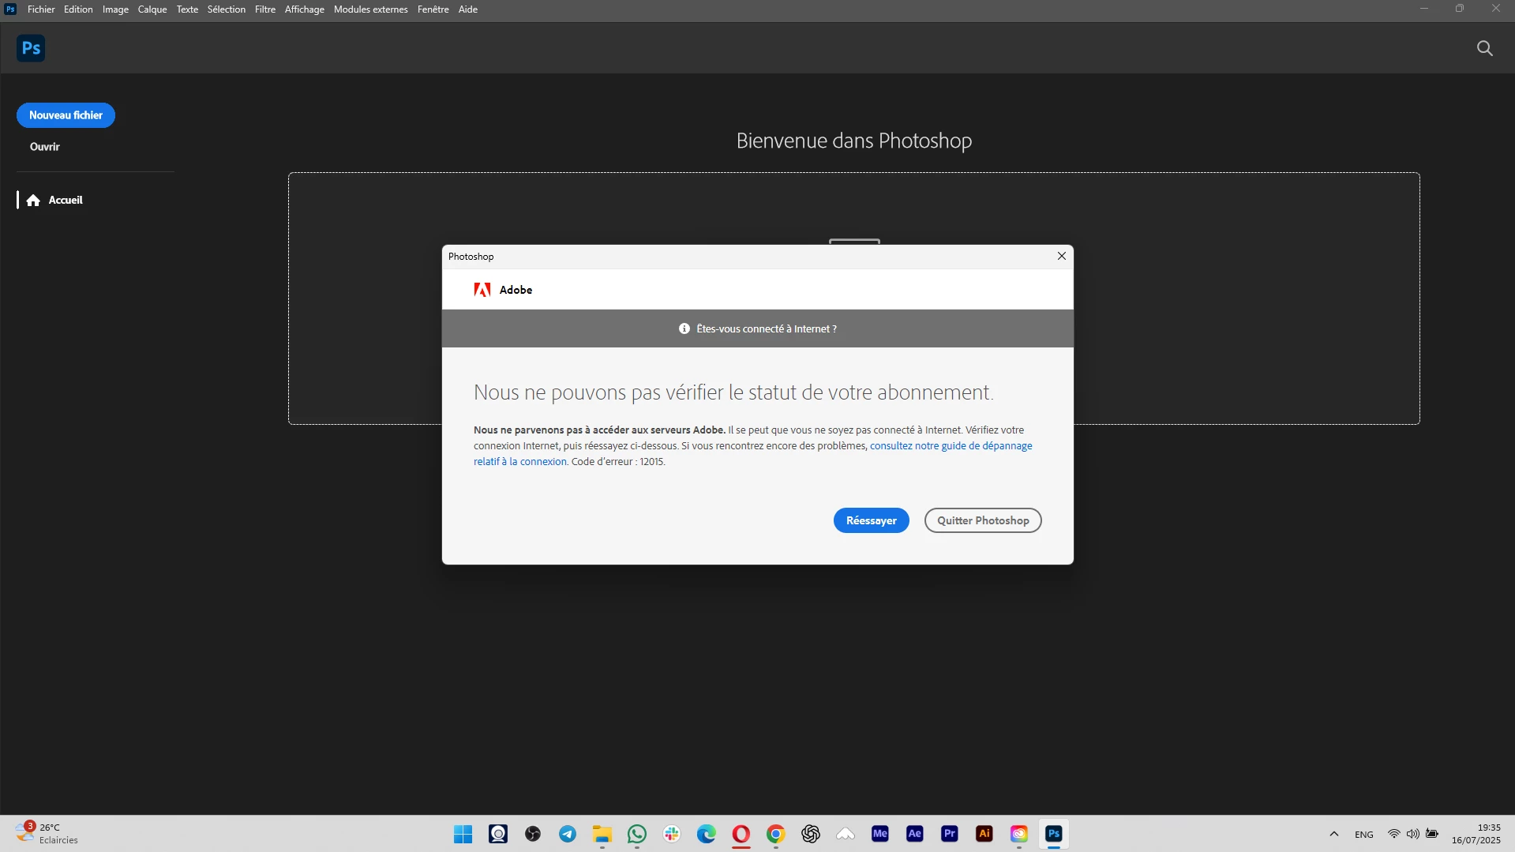Open the connection troubleshooting guide link
The width and height of the screenshot is (1515, 852).
(951, 446)
